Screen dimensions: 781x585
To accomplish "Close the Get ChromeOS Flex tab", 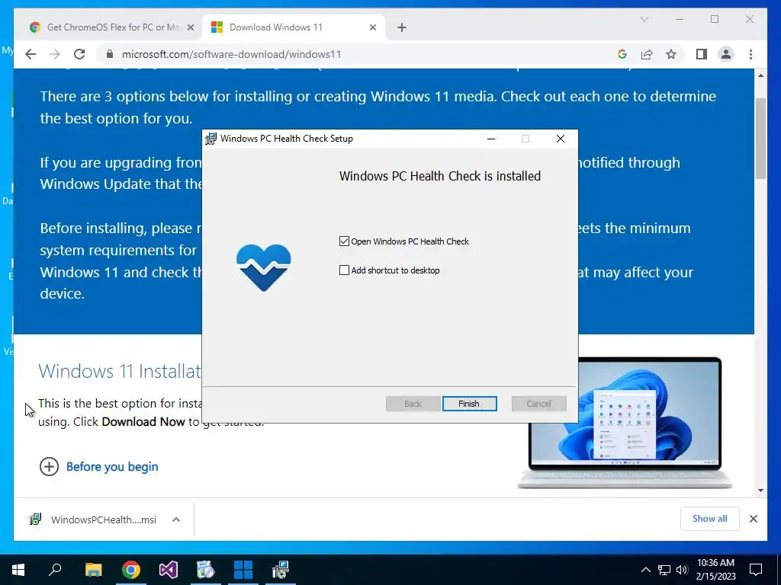I will click(190, 27).
